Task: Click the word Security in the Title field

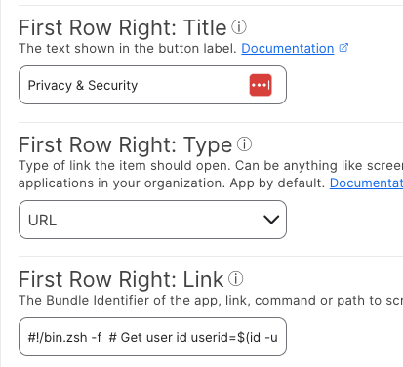Action: click(113, 86)
